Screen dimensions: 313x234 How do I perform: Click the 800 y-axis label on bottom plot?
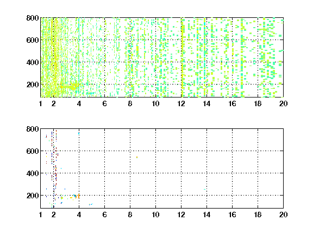pos(33,129)
